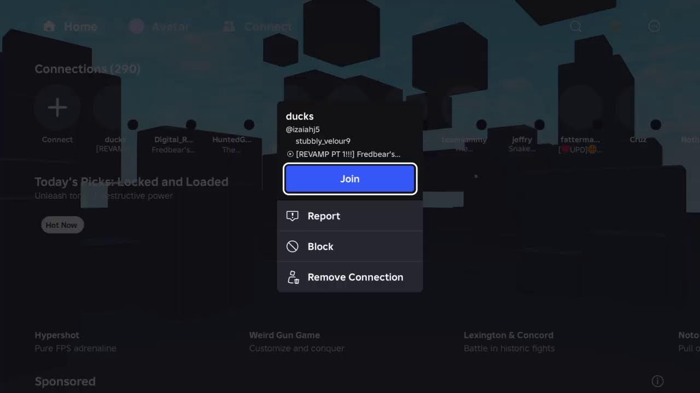Click the Pure FPS adrenaline subtitle
Viewport: 700px width, 393px height.
point(75,348)
